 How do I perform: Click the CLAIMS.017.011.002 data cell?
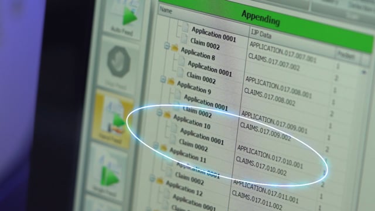pyautogui.click(x=257, y=200)
